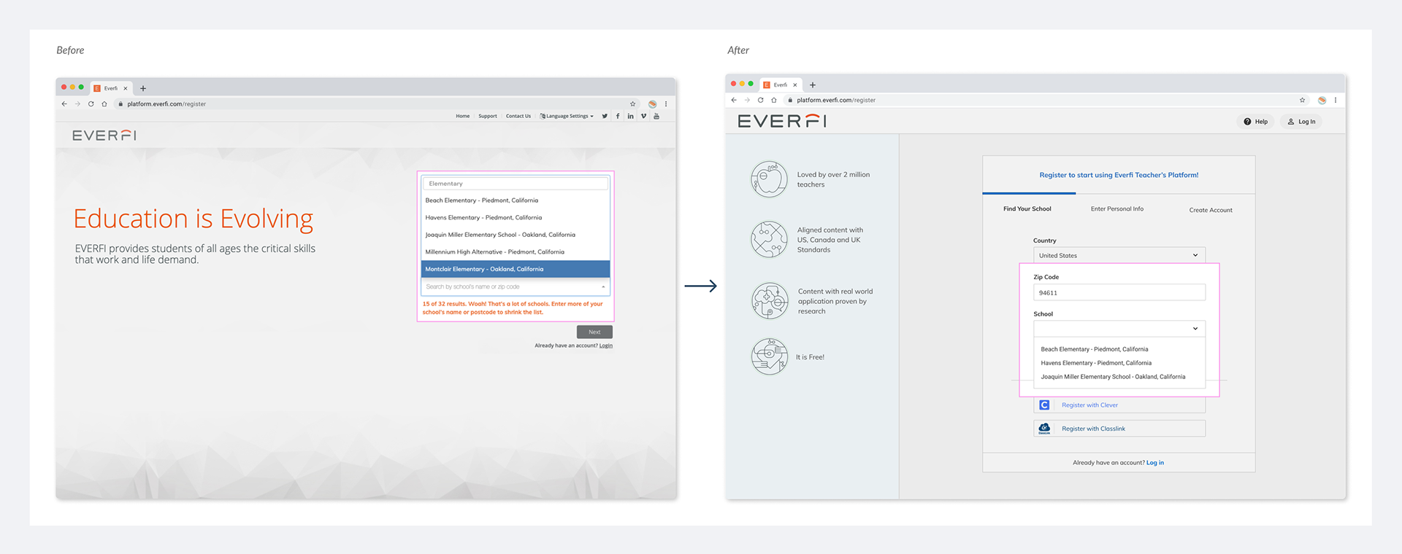Select Beach Elementary in Before list

tap(516, 200)
